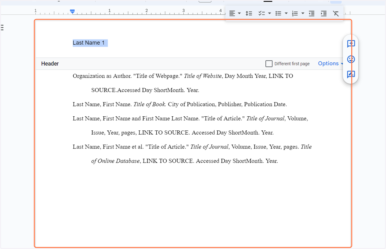Image resolution: width=386 pixels, height=249 pixels.
Task: Click 'Issue, Year, pages, LINK TO SOURCE.' line
Action: point(141,133)
